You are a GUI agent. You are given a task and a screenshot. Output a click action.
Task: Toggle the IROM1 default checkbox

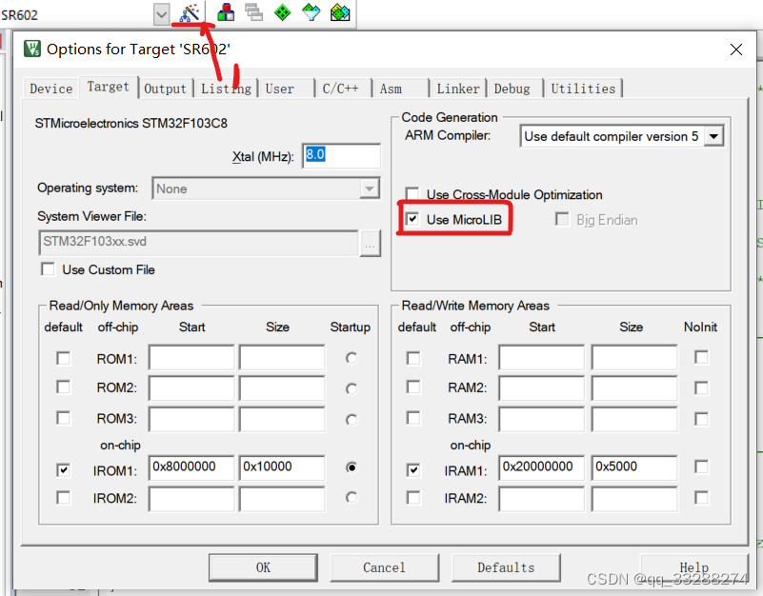click(x=63, y=470)
